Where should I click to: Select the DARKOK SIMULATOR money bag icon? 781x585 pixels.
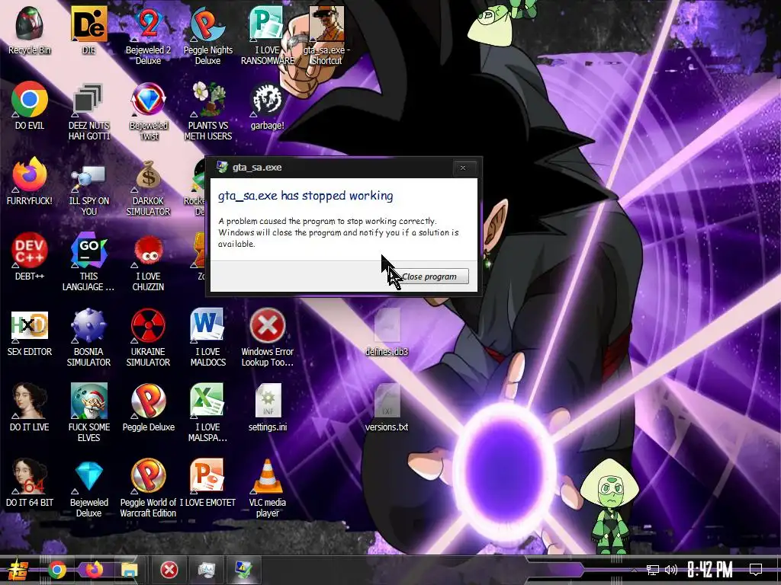148,175
